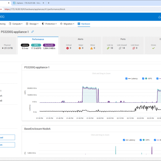Uncheck IOPS in the BaseEnclosure-NodeA legend

click(x=141, y=140)
